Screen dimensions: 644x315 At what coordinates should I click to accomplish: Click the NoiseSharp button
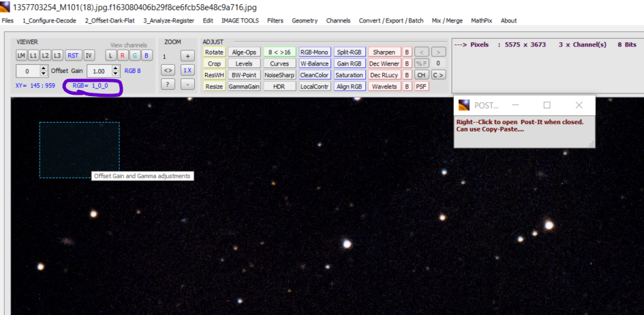(279, 75)
